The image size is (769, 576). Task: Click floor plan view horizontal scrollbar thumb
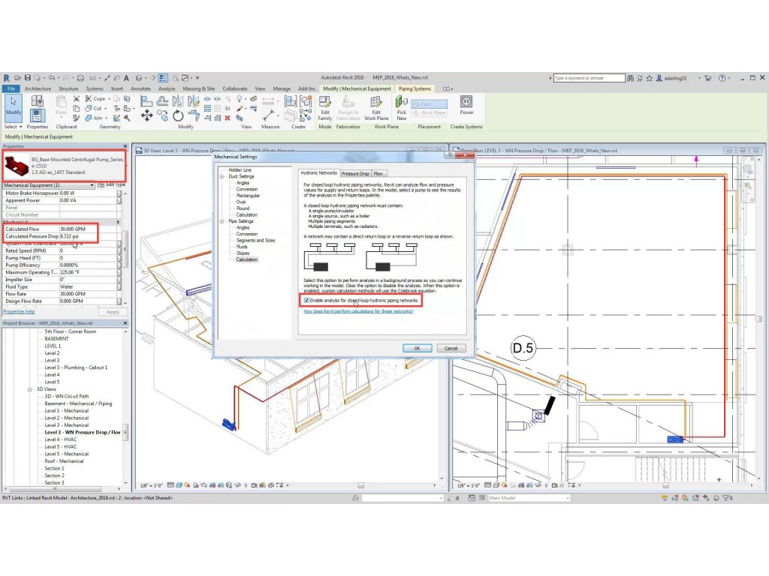pyautogui.click(x=665, y=485)
